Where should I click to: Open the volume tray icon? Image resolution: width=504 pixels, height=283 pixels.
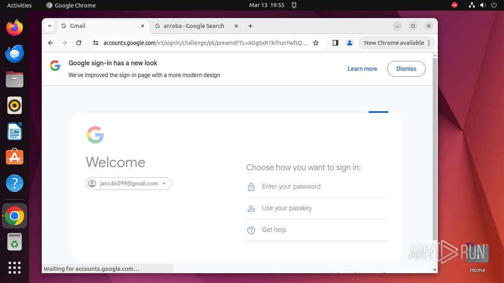[x=483, y=5]
